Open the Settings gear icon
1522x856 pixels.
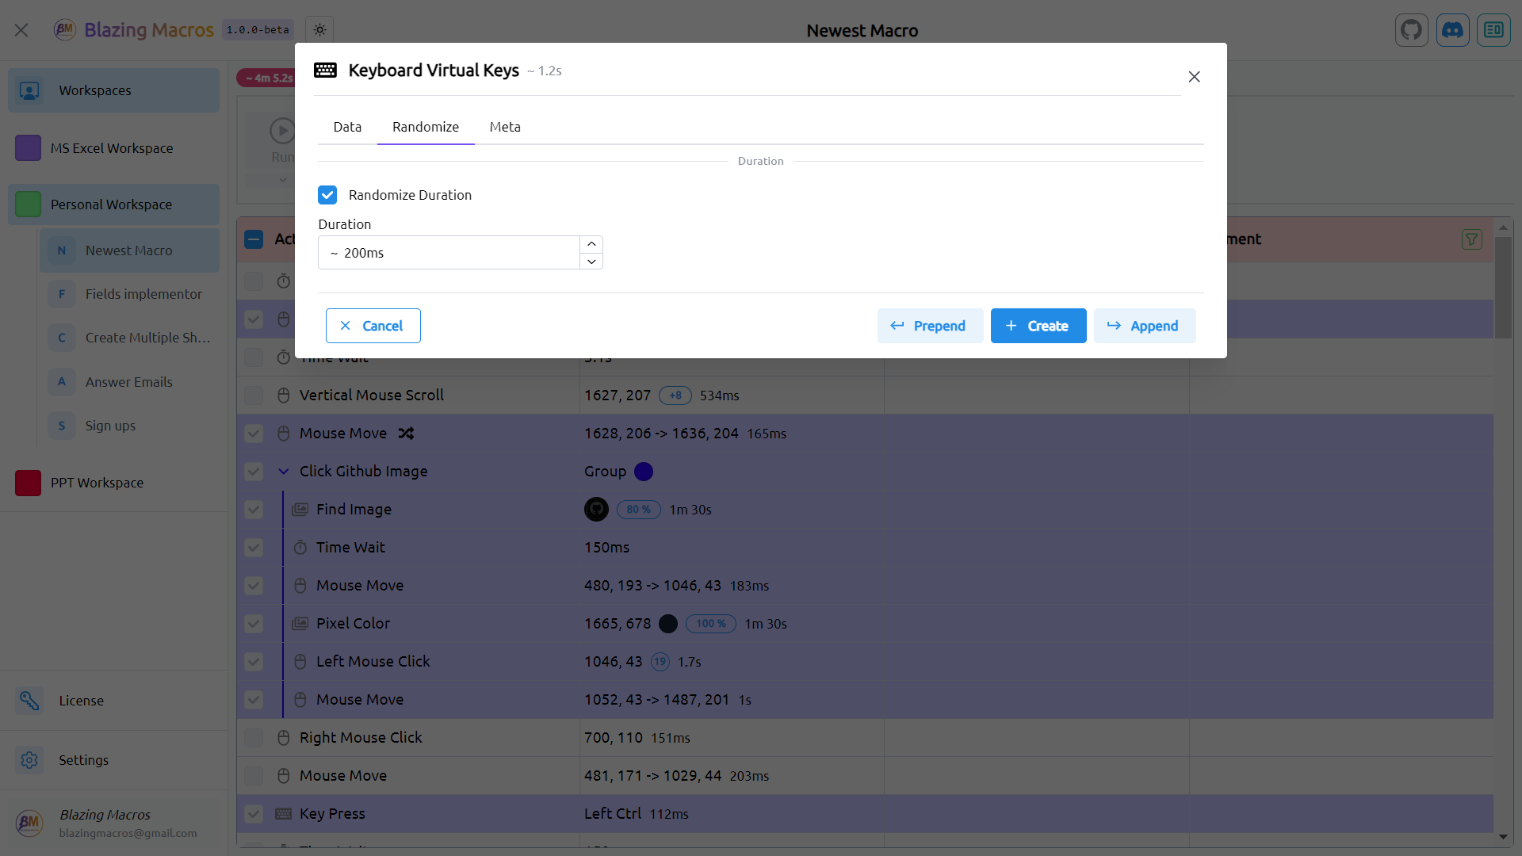point(29,760)
